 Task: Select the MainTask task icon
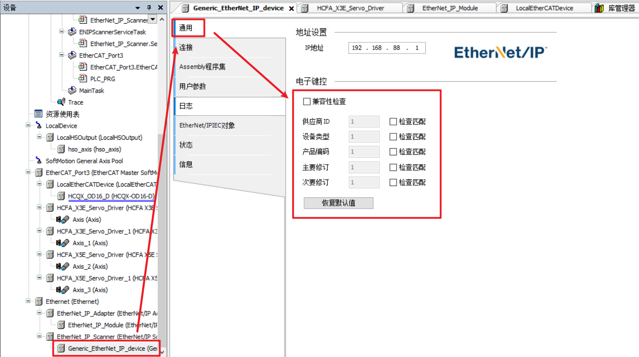pyautogui.click(x=72, y=91)
